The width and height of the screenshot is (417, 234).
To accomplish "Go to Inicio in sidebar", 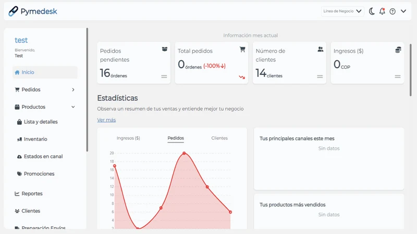I will [x=45, y=72].
